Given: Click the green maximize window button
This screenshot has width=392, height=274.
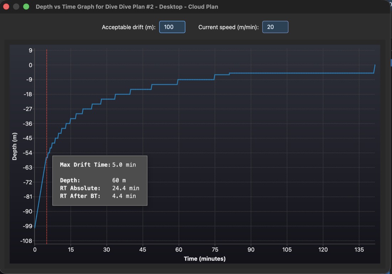Looking at the screenshot, I should [26, 7].
